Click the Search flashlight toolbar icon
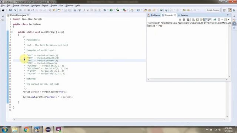The height and width of the screenshot is (133, 237). tap(154, 10)
